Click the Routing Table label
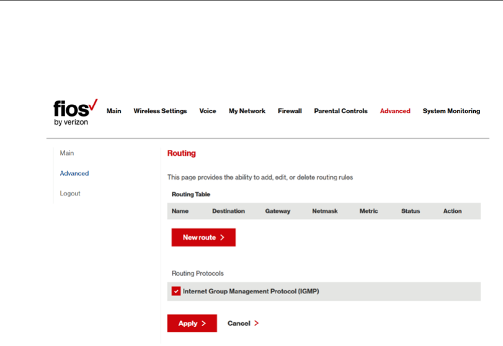 [x=191, y=194]
